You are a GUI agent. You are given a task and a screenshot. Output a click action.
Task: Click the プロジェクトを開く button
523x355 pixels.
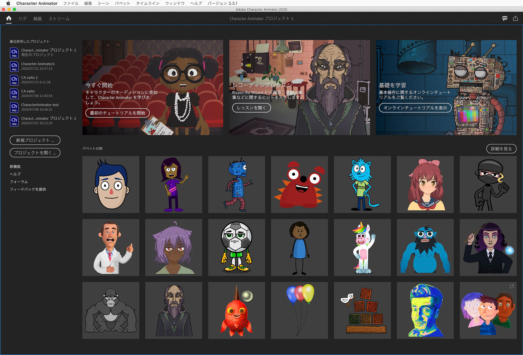(35, 153)
